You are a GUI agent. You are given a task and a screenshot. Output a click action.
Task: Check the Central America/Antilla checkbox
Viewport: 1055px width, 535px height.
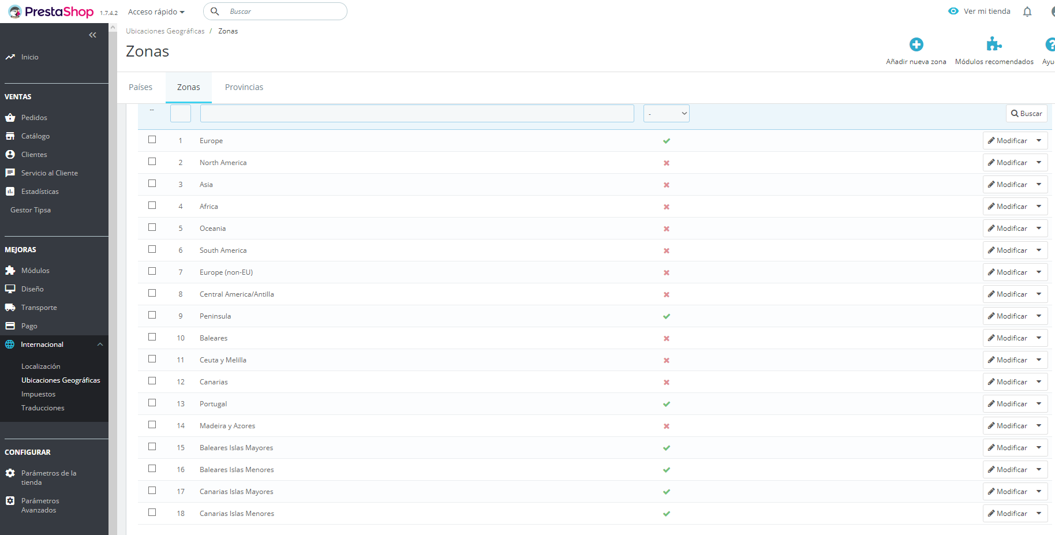[x=152, y=293]
